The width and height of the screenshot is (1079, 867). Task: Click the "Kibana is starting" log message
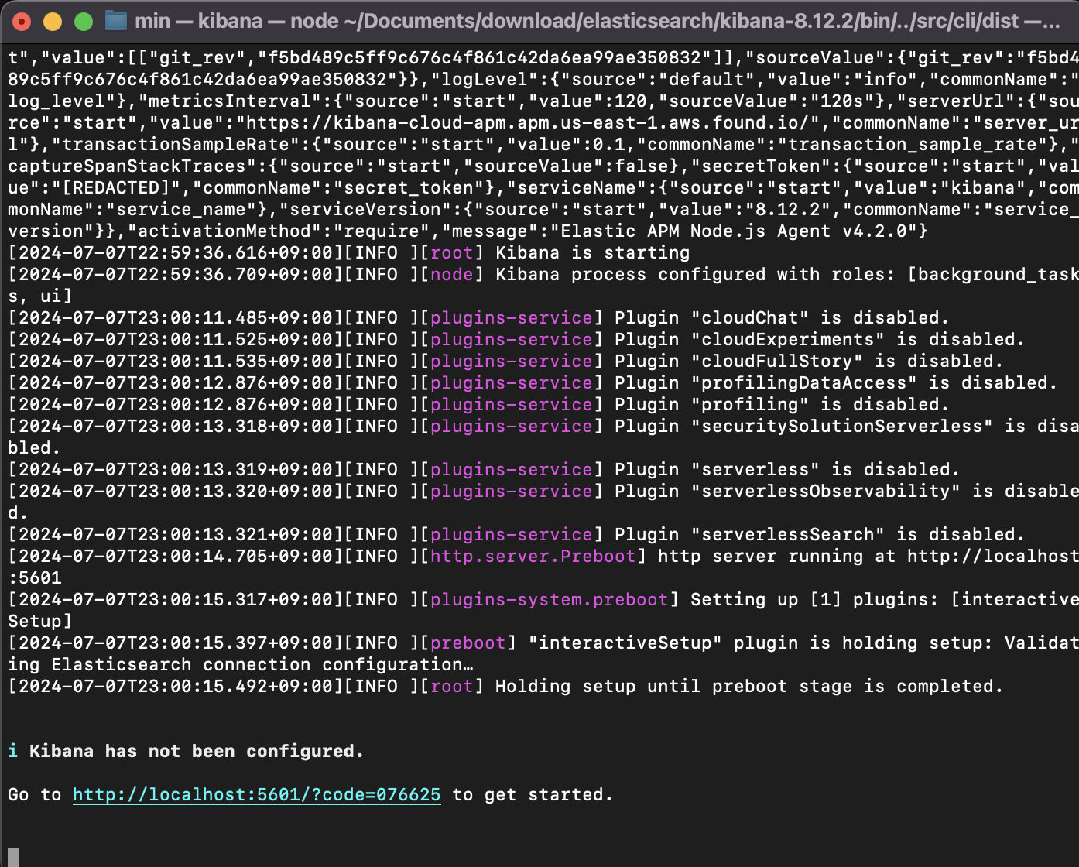[x=592, y=253]
